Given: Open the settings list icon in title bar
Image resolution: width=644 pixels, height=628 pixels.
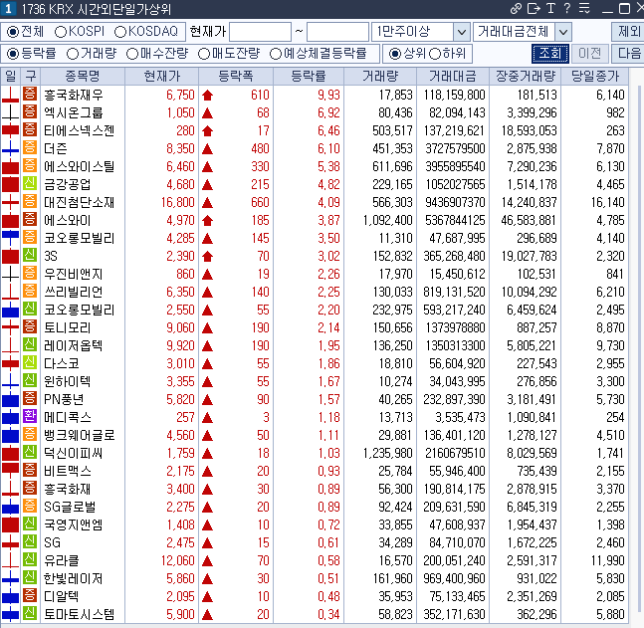Looking at the screenshot, I should 584,8.
